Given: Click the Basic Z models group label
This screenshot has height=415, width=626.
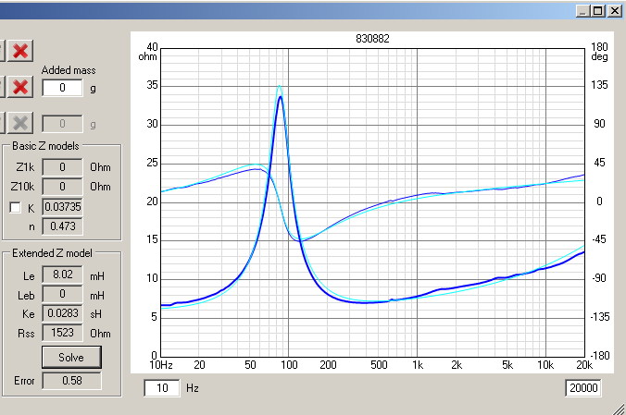Looking at the screenshot, I should click(x=45, y=146).
